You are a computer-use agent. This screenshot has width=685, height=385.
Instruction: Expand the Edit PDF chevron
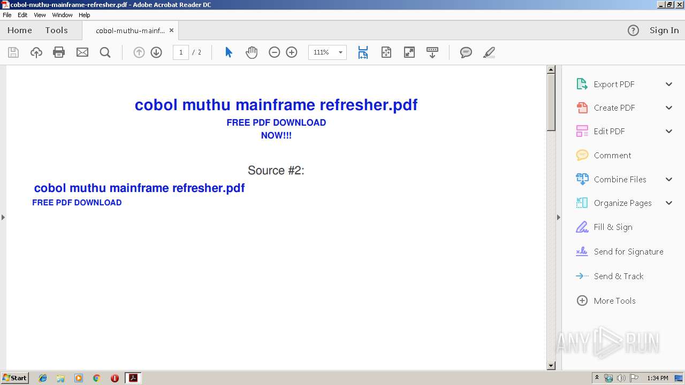click(669, 131)
